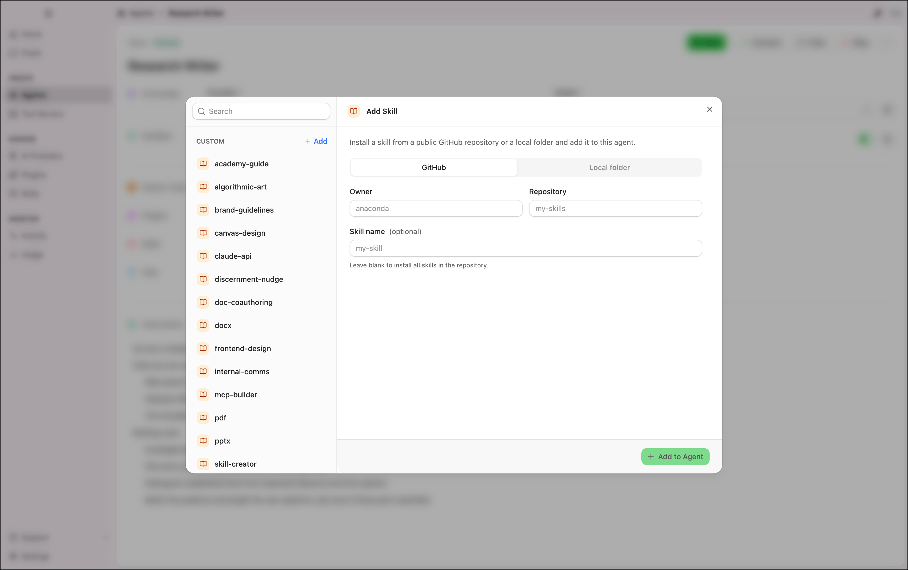Select discernment-nudge in the skills list
Image resolution: width=908 pixels, height=570 pixels.
point(261,279)
